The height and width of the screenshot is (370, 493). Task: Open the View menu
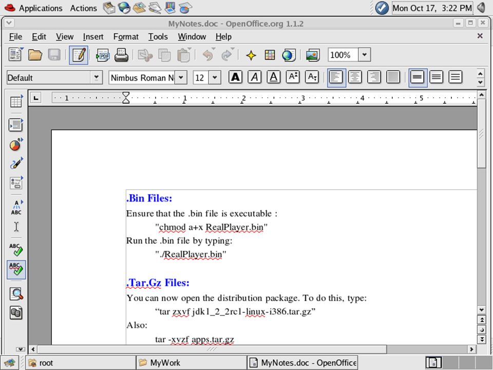coord(65,37)
